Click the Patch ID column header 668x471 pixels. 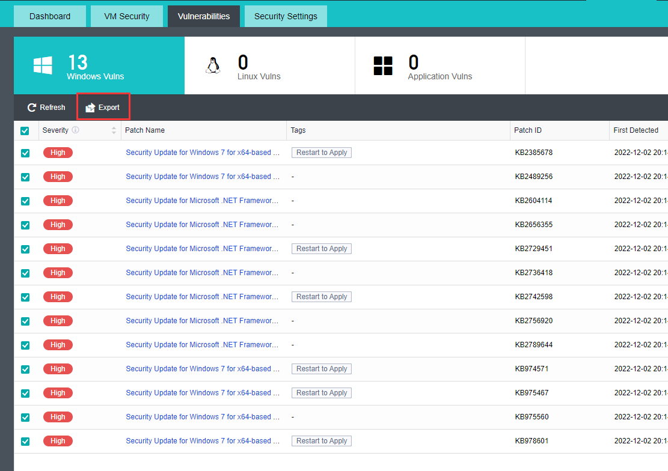pyautogui.click(x=528, y=130)
